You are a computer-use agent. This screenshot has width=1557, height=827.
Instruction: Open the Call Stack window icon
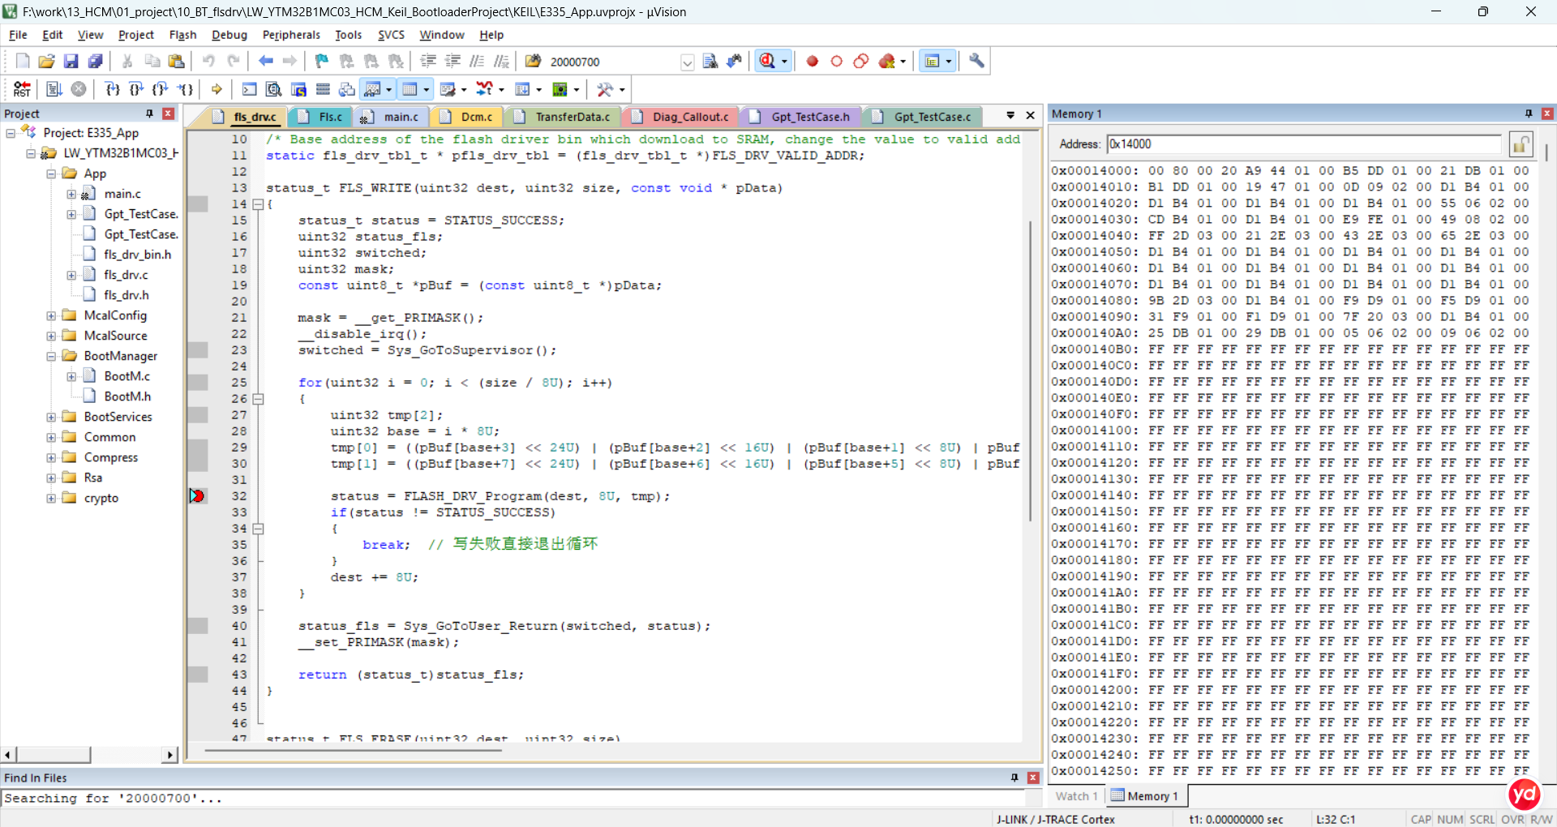[347, 89]
